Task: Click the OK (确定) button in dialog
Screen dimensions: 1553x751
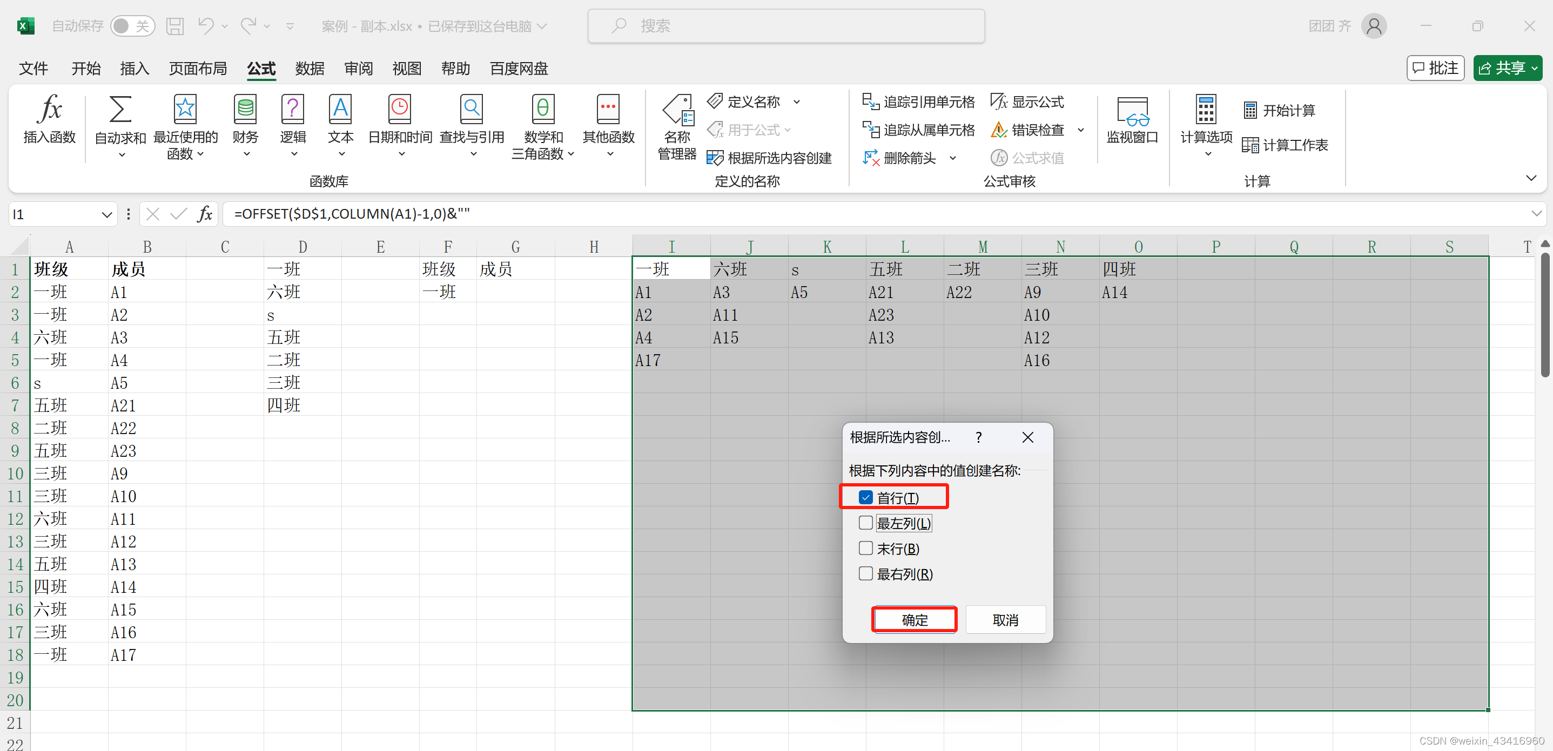Action: (914, 620)
